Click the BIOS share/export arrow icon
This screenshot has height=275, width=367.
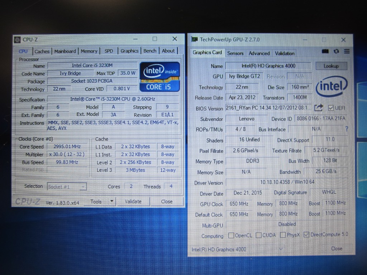[x=319, y=108]
